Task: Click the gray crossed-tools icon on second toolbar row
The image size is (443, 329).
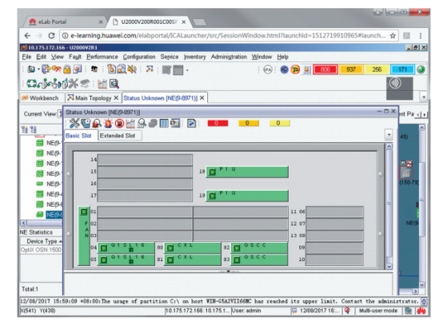Action: pos(74,84)
